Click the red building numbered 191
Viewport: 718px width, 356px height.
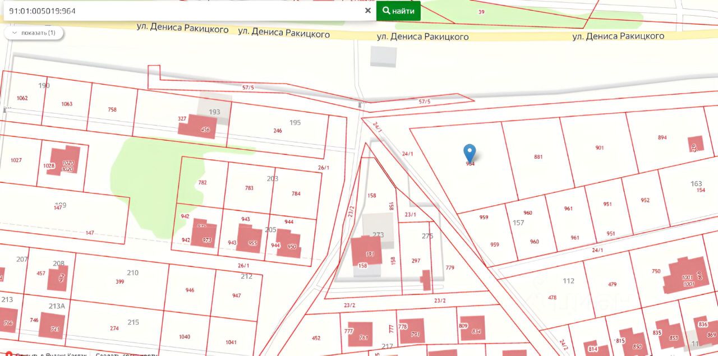[367, 251]
